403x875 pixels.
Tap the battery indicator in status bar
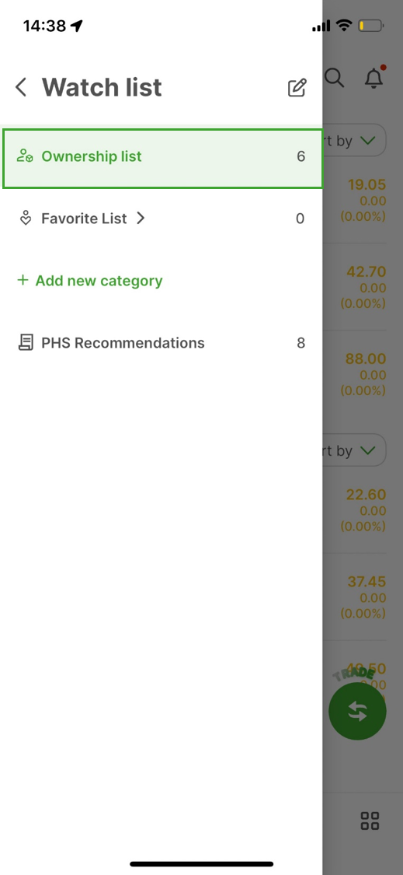coord(370,26)
